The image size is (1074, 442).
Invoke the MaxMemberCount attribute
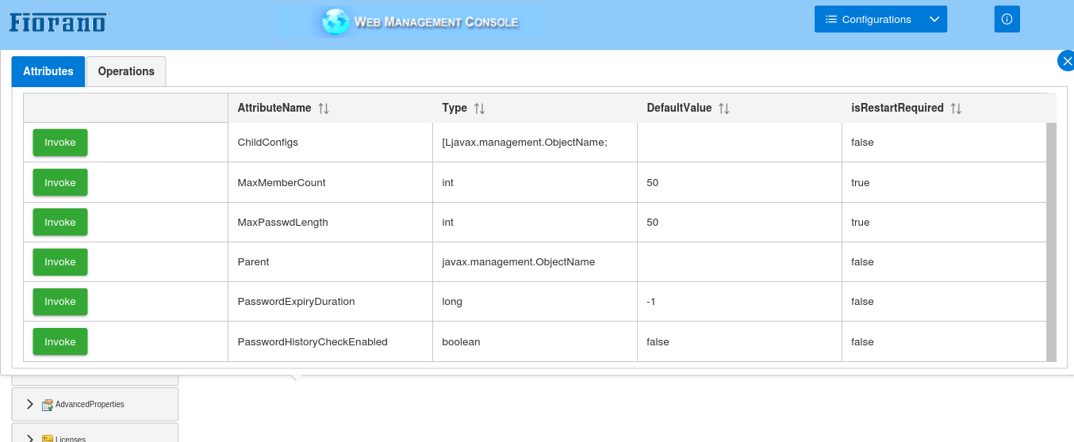[60, 182]
